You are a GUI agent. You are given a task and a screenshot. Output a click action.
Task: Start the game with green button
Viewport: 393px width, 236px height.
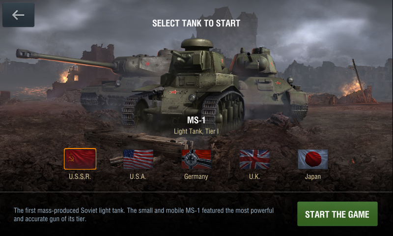(x=337, y=214)
